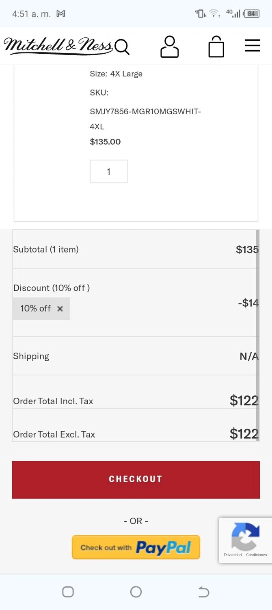The image size is (272, 610).
Task: Tap the battery indicator in status bar
Action: (x=251, y=14)
